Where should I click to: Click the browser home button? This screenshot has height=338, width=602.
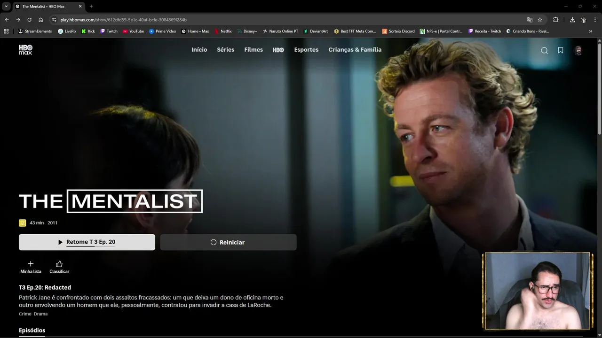(41, 20)
